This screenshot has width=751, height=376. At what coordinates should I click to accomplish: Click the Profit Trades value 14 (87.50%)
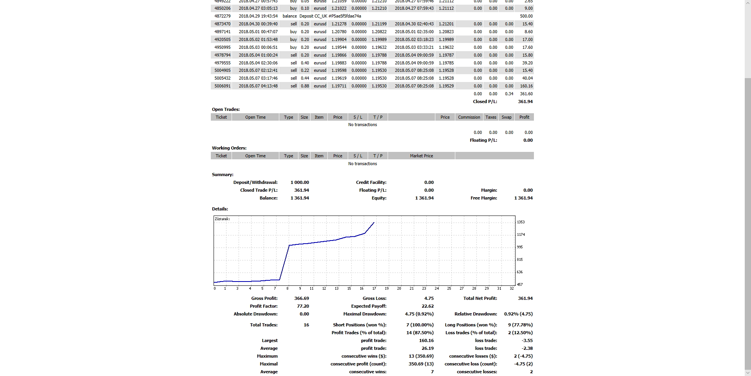[x=420, y=333]
